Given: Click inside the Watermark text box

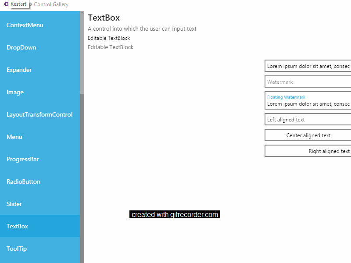Looking at the screenshot, I should tap(307, 82).
